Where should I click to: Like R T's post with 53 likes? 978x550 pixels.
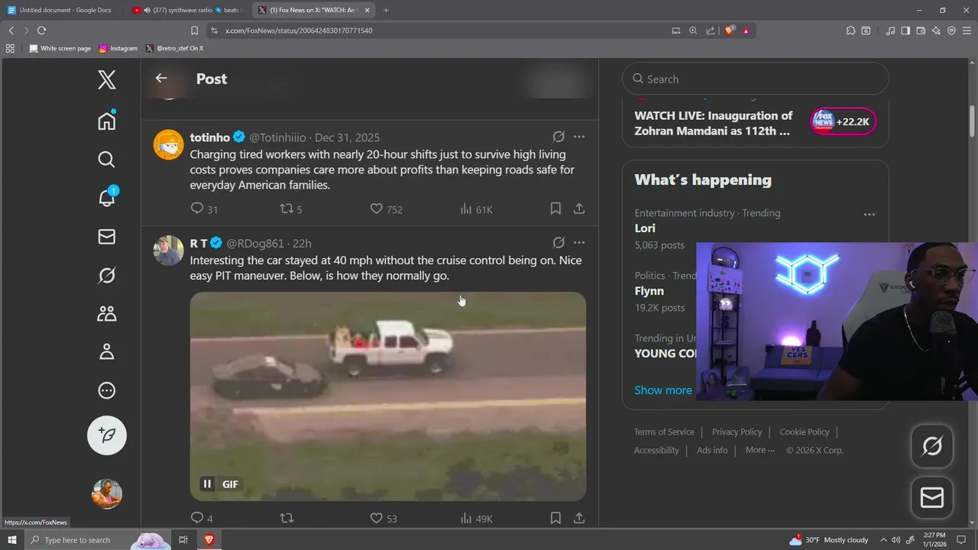(376, 518)
